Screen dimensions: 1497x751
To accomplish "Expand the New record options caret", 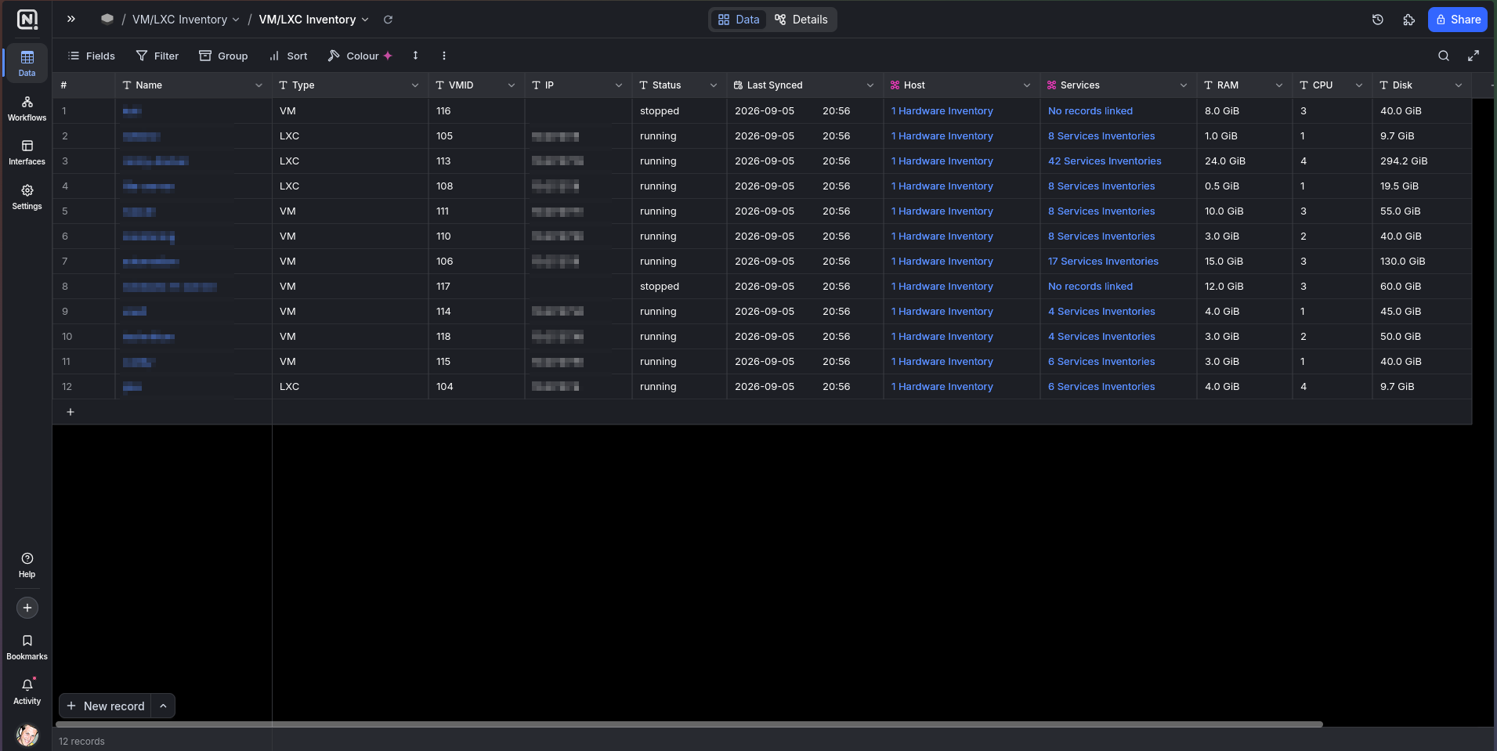I will pyautogui.click(x=163, y=706).
